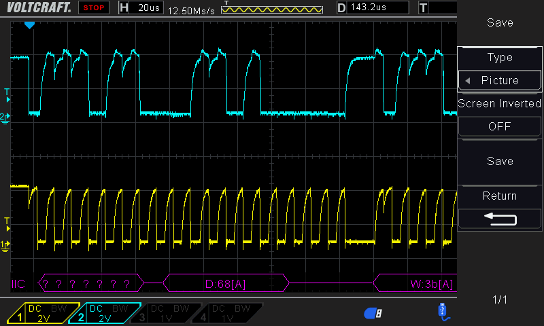Click the D:68[A] decoded packet
Viewport: 544px width, 326px height.
click(225, 283)
